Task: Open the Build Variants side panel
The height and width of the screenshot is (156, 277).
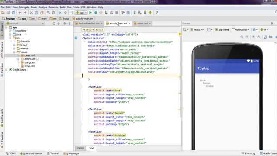Action: click(x=2, y=118)
